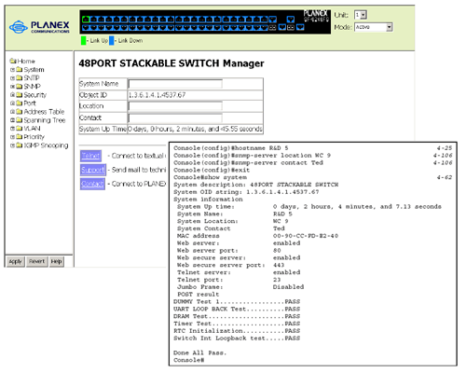Click the Home folder icon

tap(13, 61)
